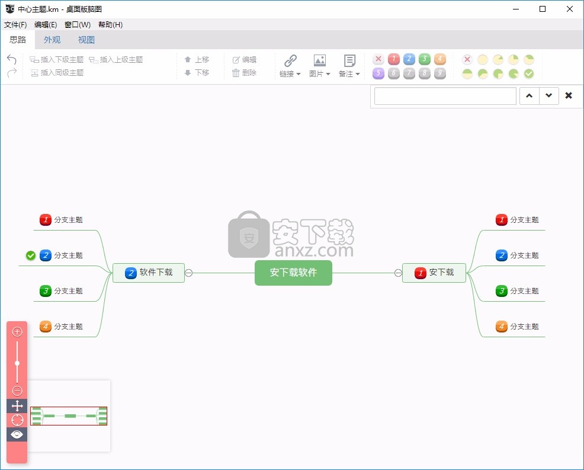Open the 帮助(H) menu

coord(110,25)
